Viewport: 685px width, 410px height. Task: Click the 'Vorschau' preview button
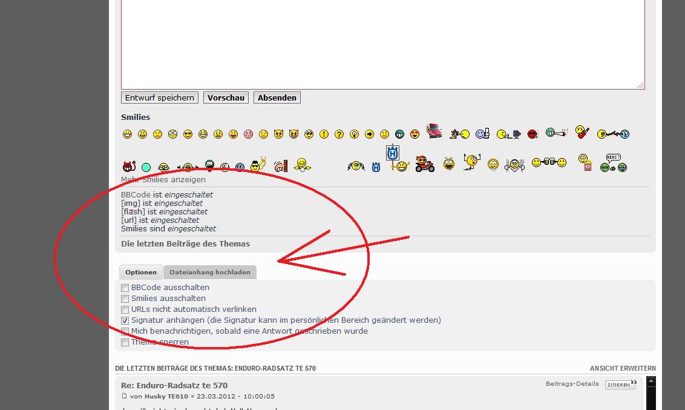click(x=226, y=98)
